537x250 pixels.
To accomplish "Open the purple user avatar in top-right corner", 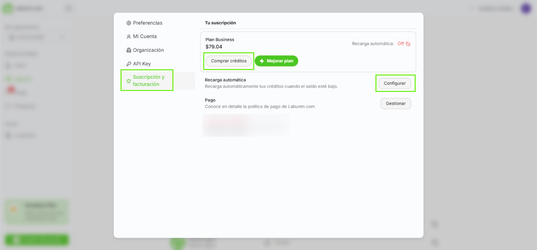I will [x=526, y=9].
